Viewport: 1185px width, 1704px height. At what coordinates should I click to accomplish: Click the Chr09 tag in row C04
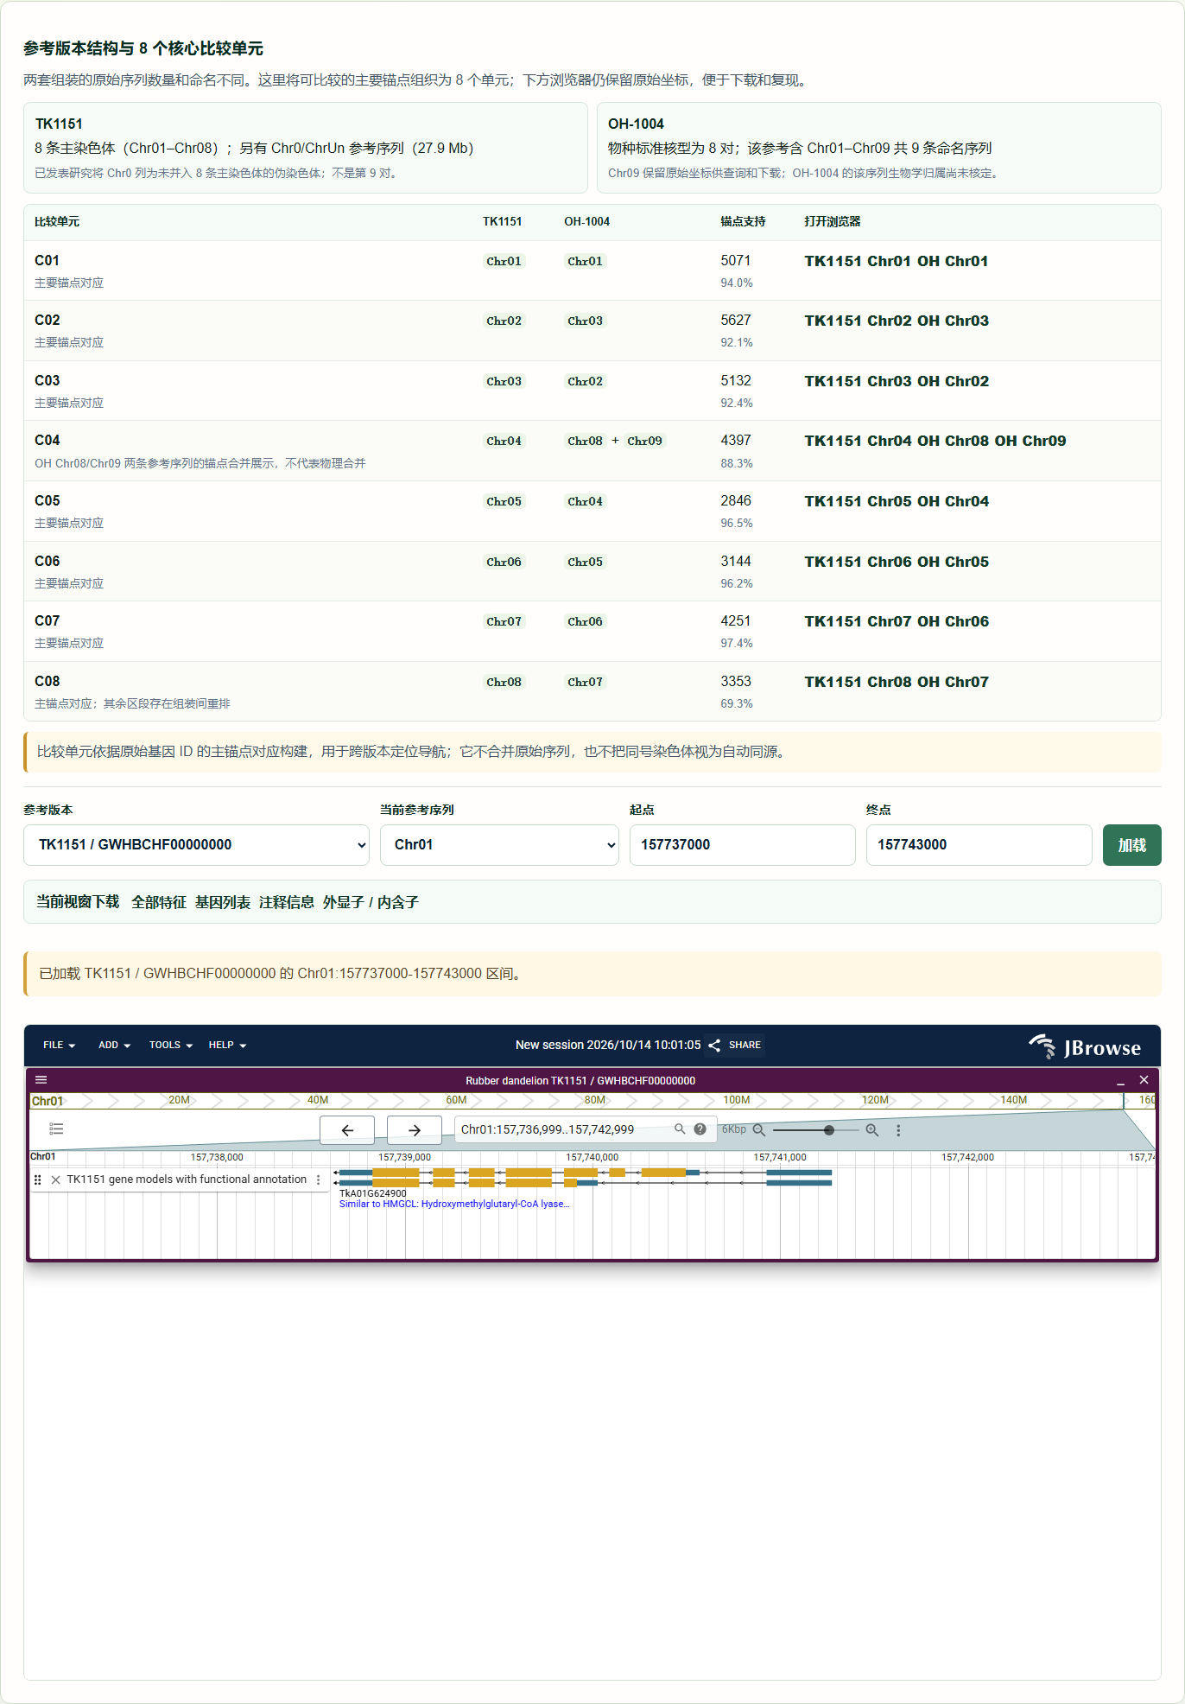[644, 441]
